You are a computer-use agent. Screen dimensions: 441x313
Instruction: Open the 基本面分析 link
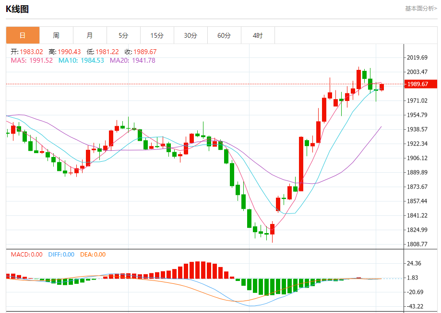421,9
